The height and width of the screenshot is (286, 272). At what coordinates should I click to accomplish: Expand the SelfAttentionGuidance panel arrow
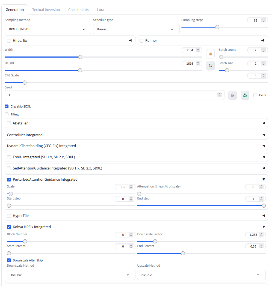tap(264, 168)
